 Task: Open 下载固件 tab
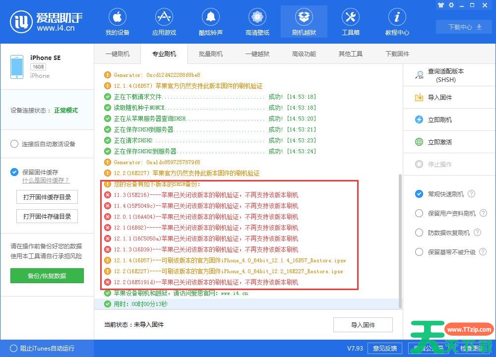pyautogui.click(x=397, y=54)
